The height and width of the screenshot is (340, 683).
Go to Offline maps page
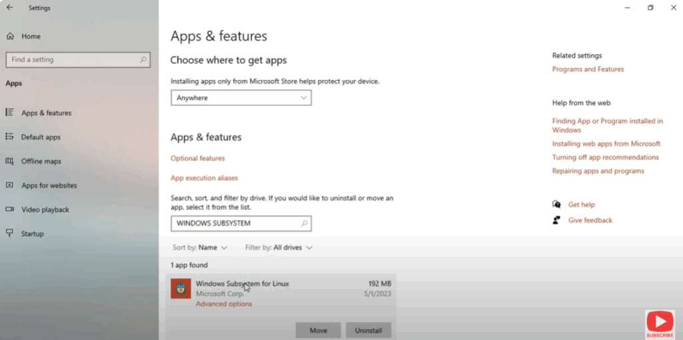tap(41, 161)
